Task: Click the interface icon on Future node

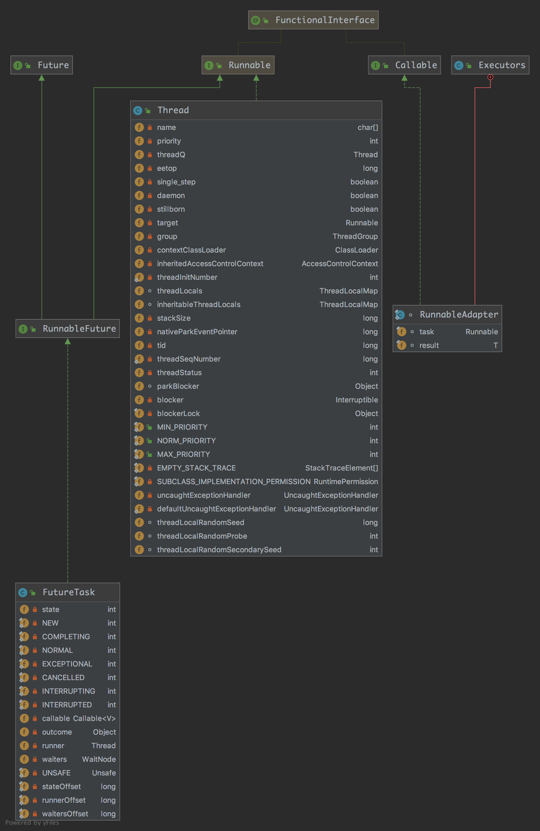Action: 18,65
